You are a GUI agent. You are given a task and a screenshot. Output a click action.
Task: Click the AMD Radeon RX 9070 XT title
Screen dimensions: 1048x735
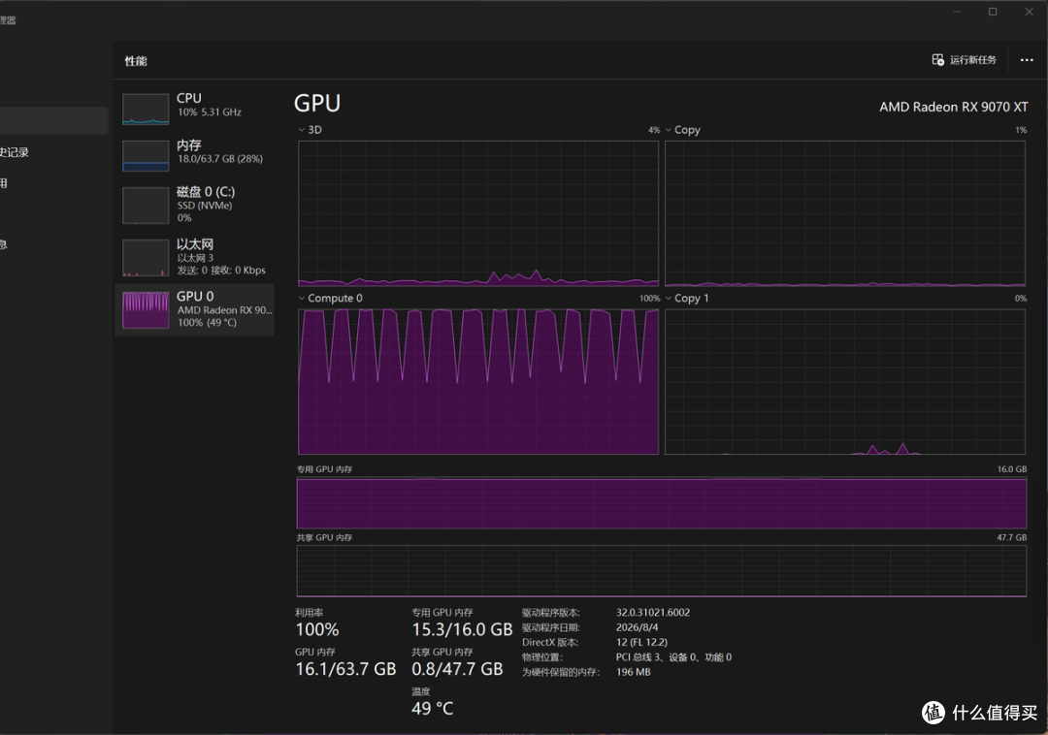954,107
